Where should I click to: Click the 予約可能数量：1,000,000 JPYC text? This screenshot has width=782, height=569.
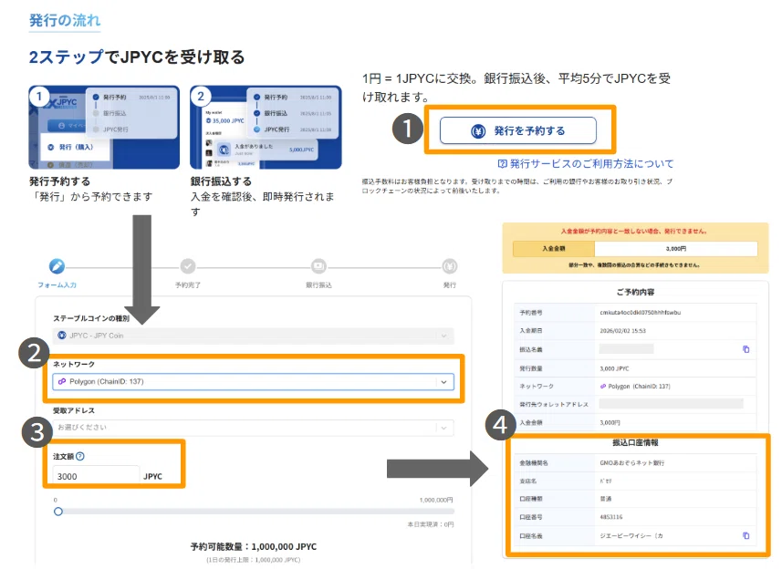point(254,546)
